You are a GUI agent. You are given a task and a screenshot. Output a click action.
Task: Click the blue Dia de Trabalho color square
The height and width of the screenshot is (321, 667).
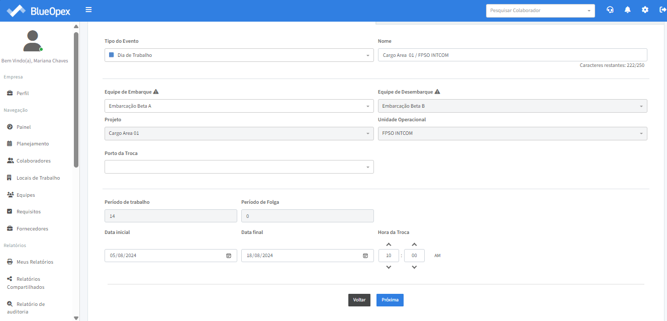(x=112, y=55)
